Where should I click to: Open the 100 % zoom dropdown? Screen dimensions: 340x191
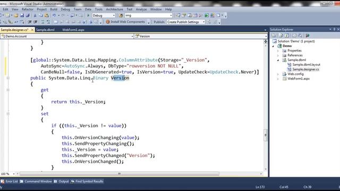click(14, 174)
